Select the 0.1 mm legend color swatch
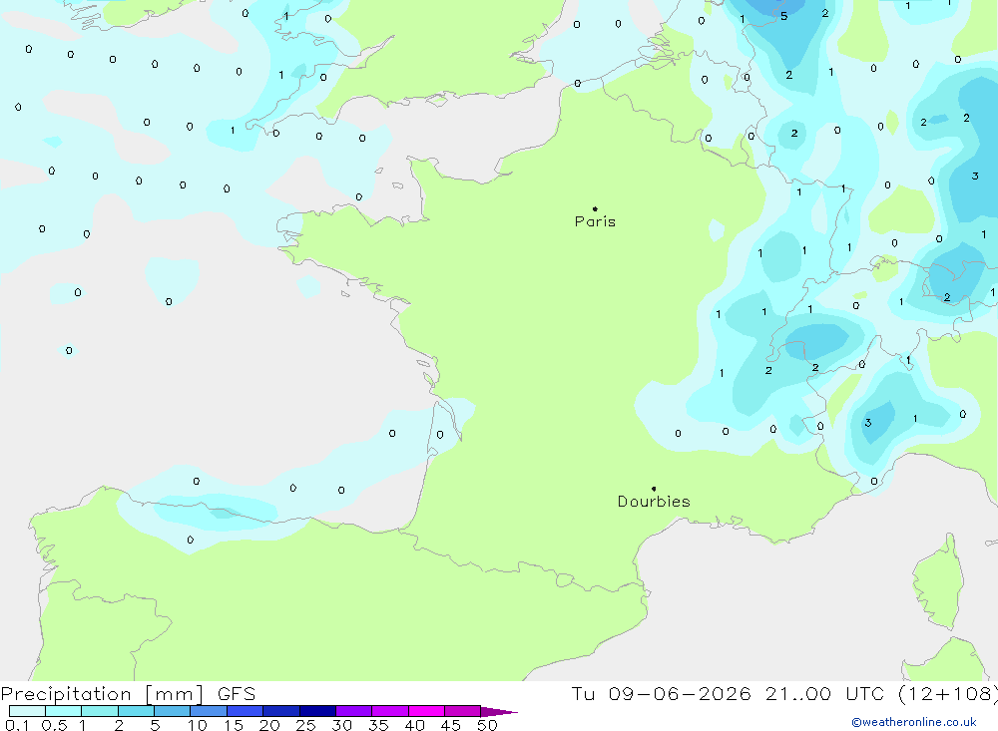The width and height of the screenshot is (998, 731). point(27,711)
